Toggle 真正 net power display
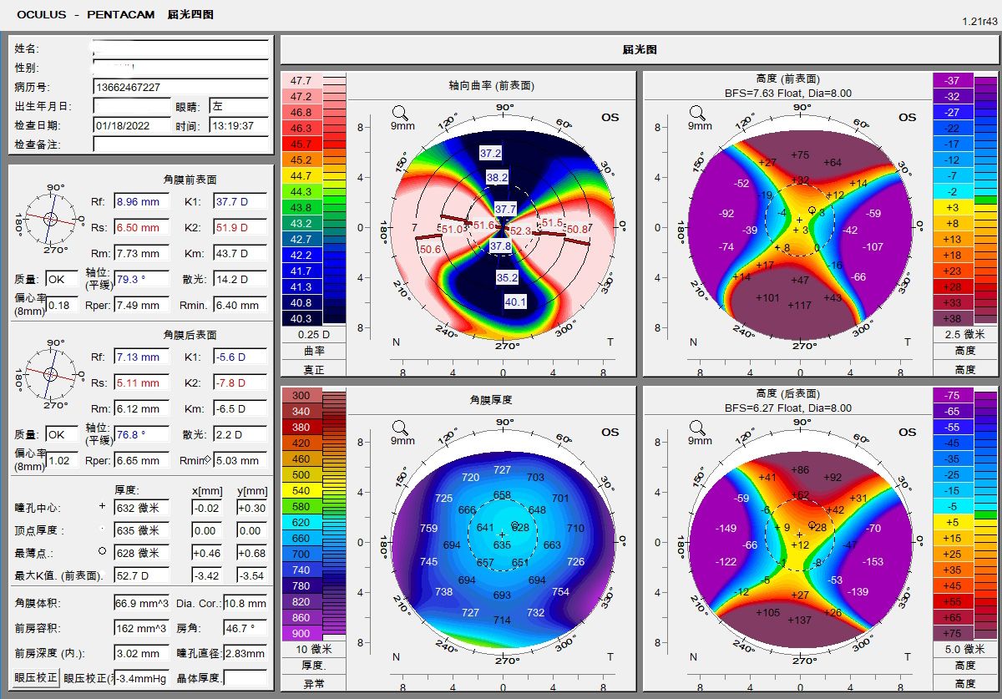 tap(312, 367)
